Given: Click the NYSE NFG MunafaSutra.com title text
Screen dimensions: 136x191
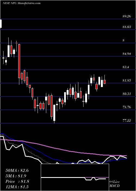Looking at the screenshot, I should (21, 3).
